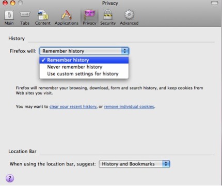Image resolution: width=222 pixels, height=186 pixels.
Task: Click the purple help question mark button
Action: (x=10, y=178)
